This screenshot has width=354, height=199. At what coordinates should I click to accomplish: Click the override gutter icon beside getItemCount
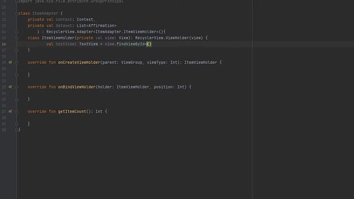coord(10,111)
